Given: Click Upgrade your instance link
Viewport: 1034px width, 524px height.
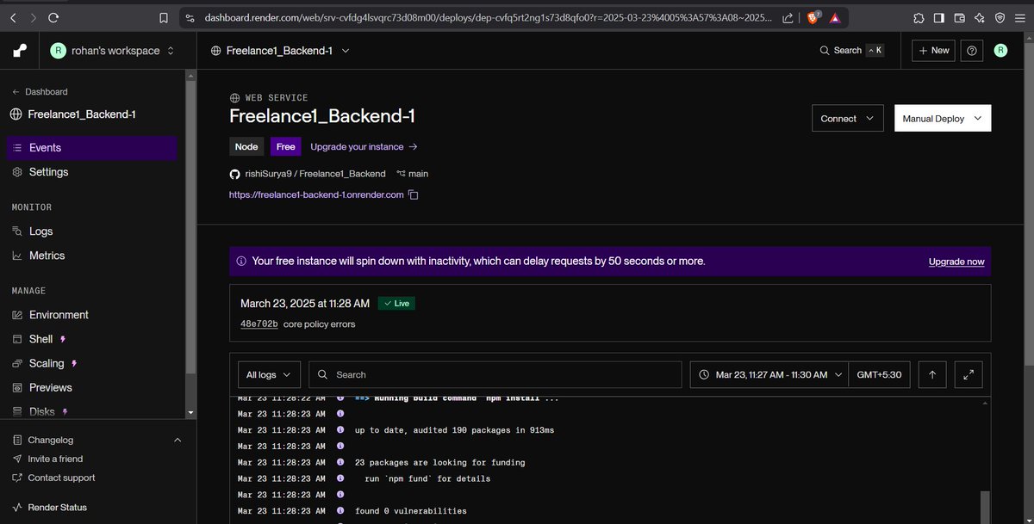Looking at the screenshot, I should (364, 147).
